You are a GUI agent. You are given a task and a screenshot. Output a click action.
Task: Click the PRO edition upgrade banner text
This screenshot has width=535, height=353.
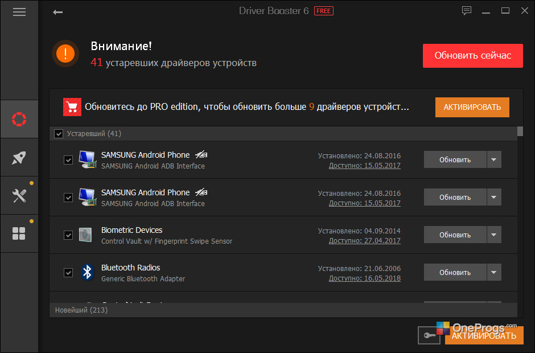point(246,107)
